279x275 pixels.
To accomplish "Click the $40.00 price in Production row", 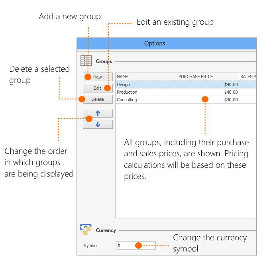I will 231,92.
